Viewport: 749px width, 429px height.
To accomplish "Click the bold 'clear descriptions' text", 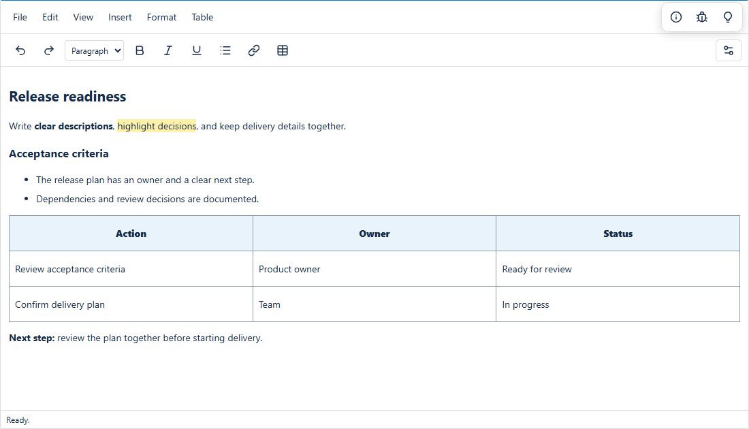I will click(x=74, y=126).
